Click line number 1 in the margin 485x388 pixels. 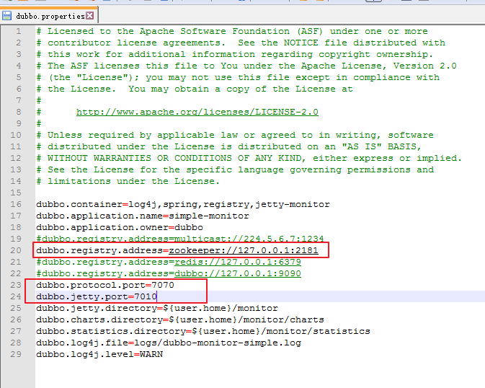pos(19,31)
